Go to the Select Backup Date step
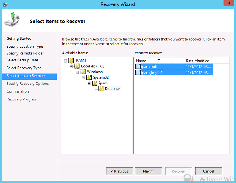The height and width of the screenshot is (183, 236). pos(22,60)
